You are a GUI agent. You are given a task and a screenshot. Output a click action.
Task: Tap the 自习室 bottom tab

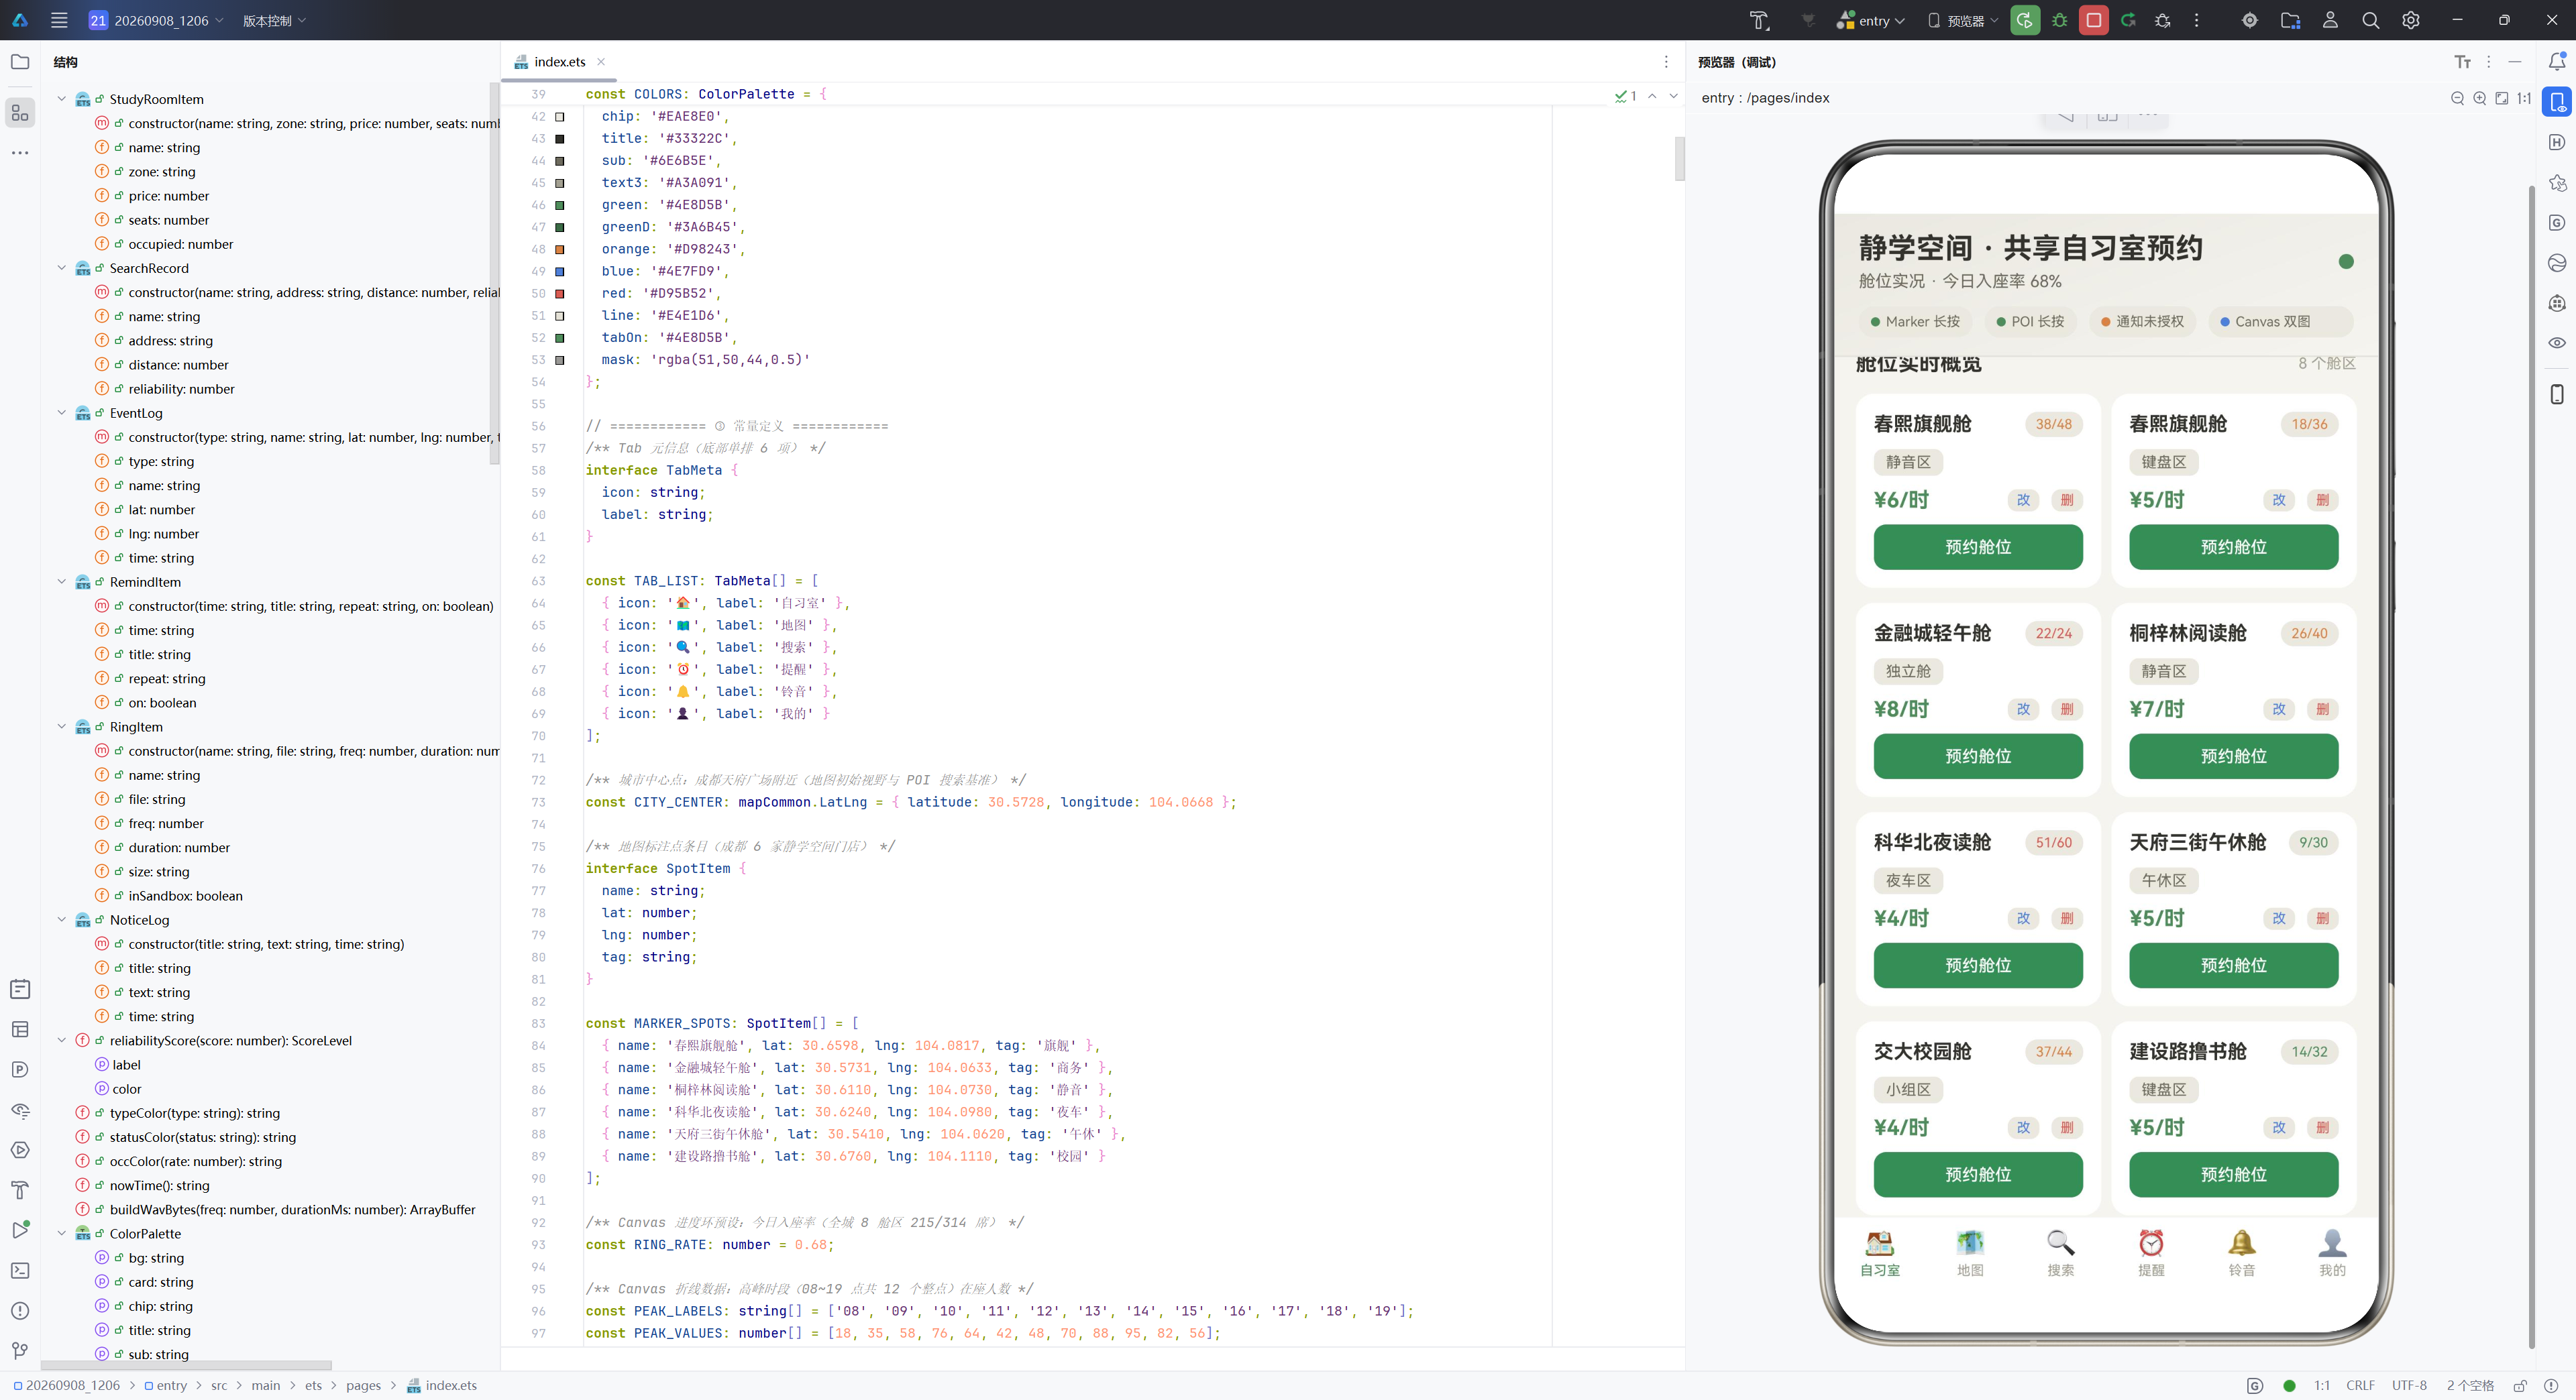[x=1880, y=1253]
